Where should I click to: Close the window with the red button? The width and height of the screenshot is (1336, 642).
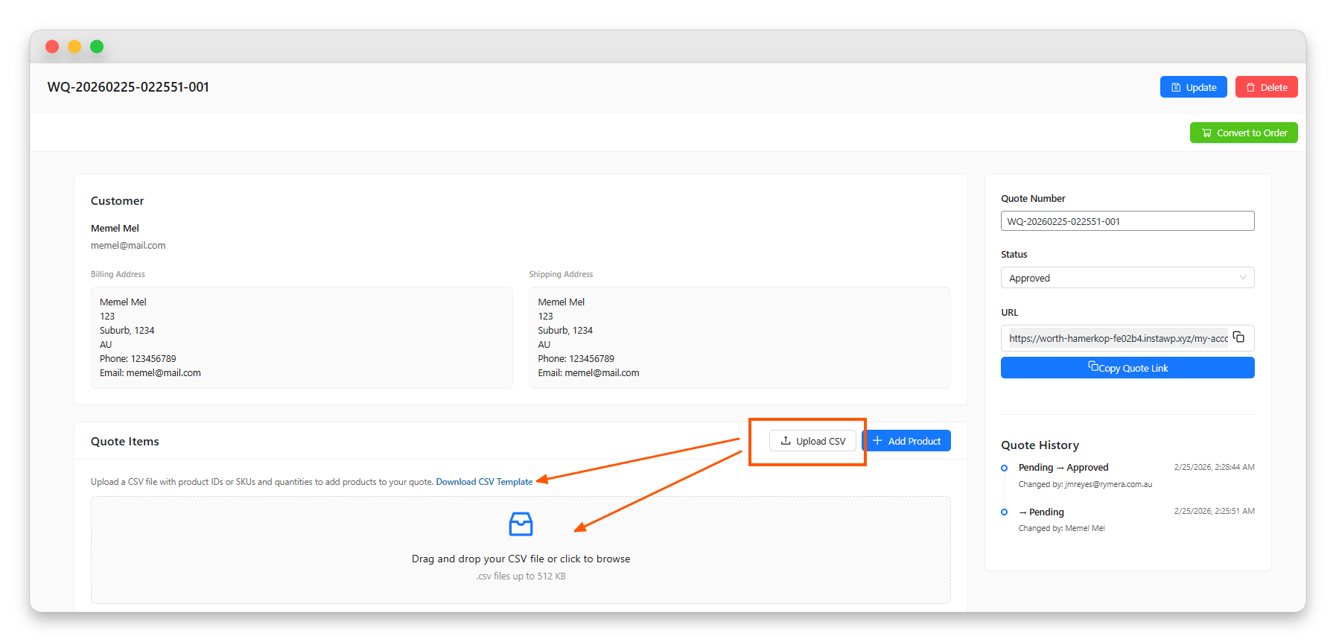pos(52,46)
